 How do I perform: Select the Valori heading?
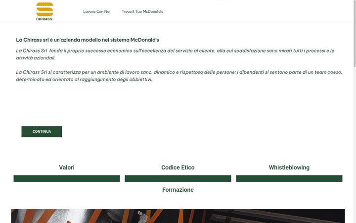point(67,167)
